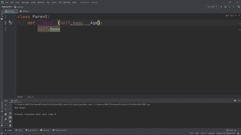Open the Run tool window button

[8, 130]
